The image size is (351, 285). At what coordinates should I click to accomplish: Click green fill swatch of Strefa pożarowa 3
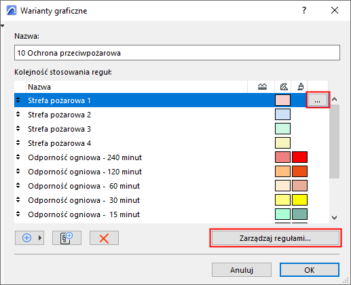(x=282, y=129)
